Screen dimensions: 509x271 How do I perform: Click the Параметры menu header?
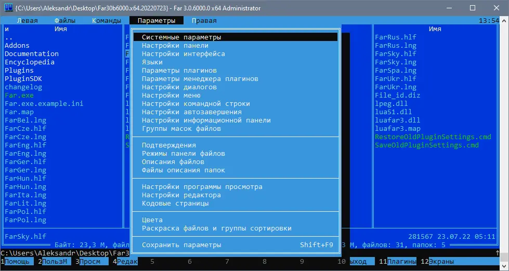pos(156,20)
